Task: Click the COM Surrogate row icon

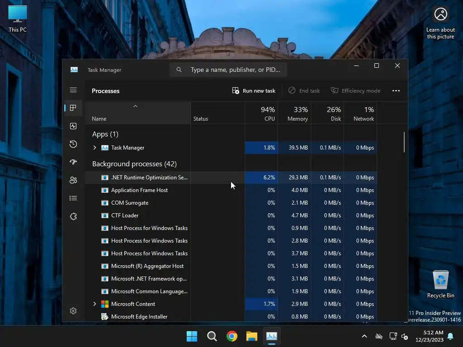Action: (105, 203)
